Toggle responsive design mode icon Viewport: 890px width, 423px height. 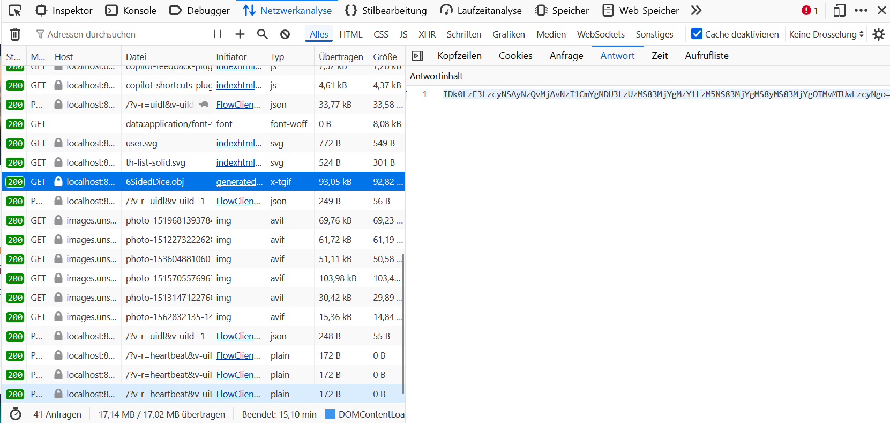point(839,10)
